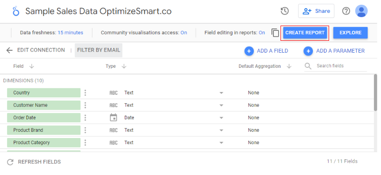381x175 pixels.
Task: Expand the type dropdown for Product Category
Action: tap(221, 143)
